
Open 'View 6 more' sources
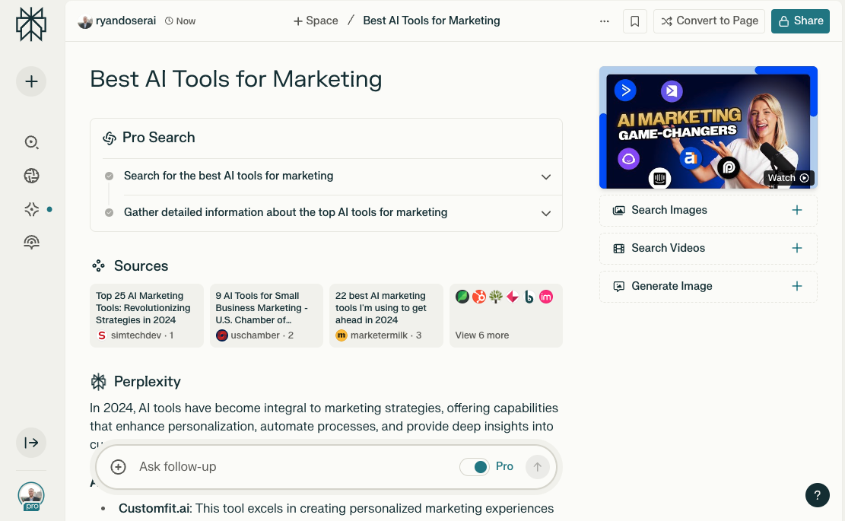(481, 335)
